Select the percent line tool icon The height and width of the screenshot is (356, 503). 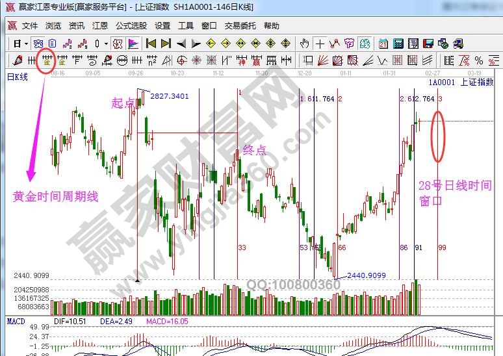coord(478,61)
